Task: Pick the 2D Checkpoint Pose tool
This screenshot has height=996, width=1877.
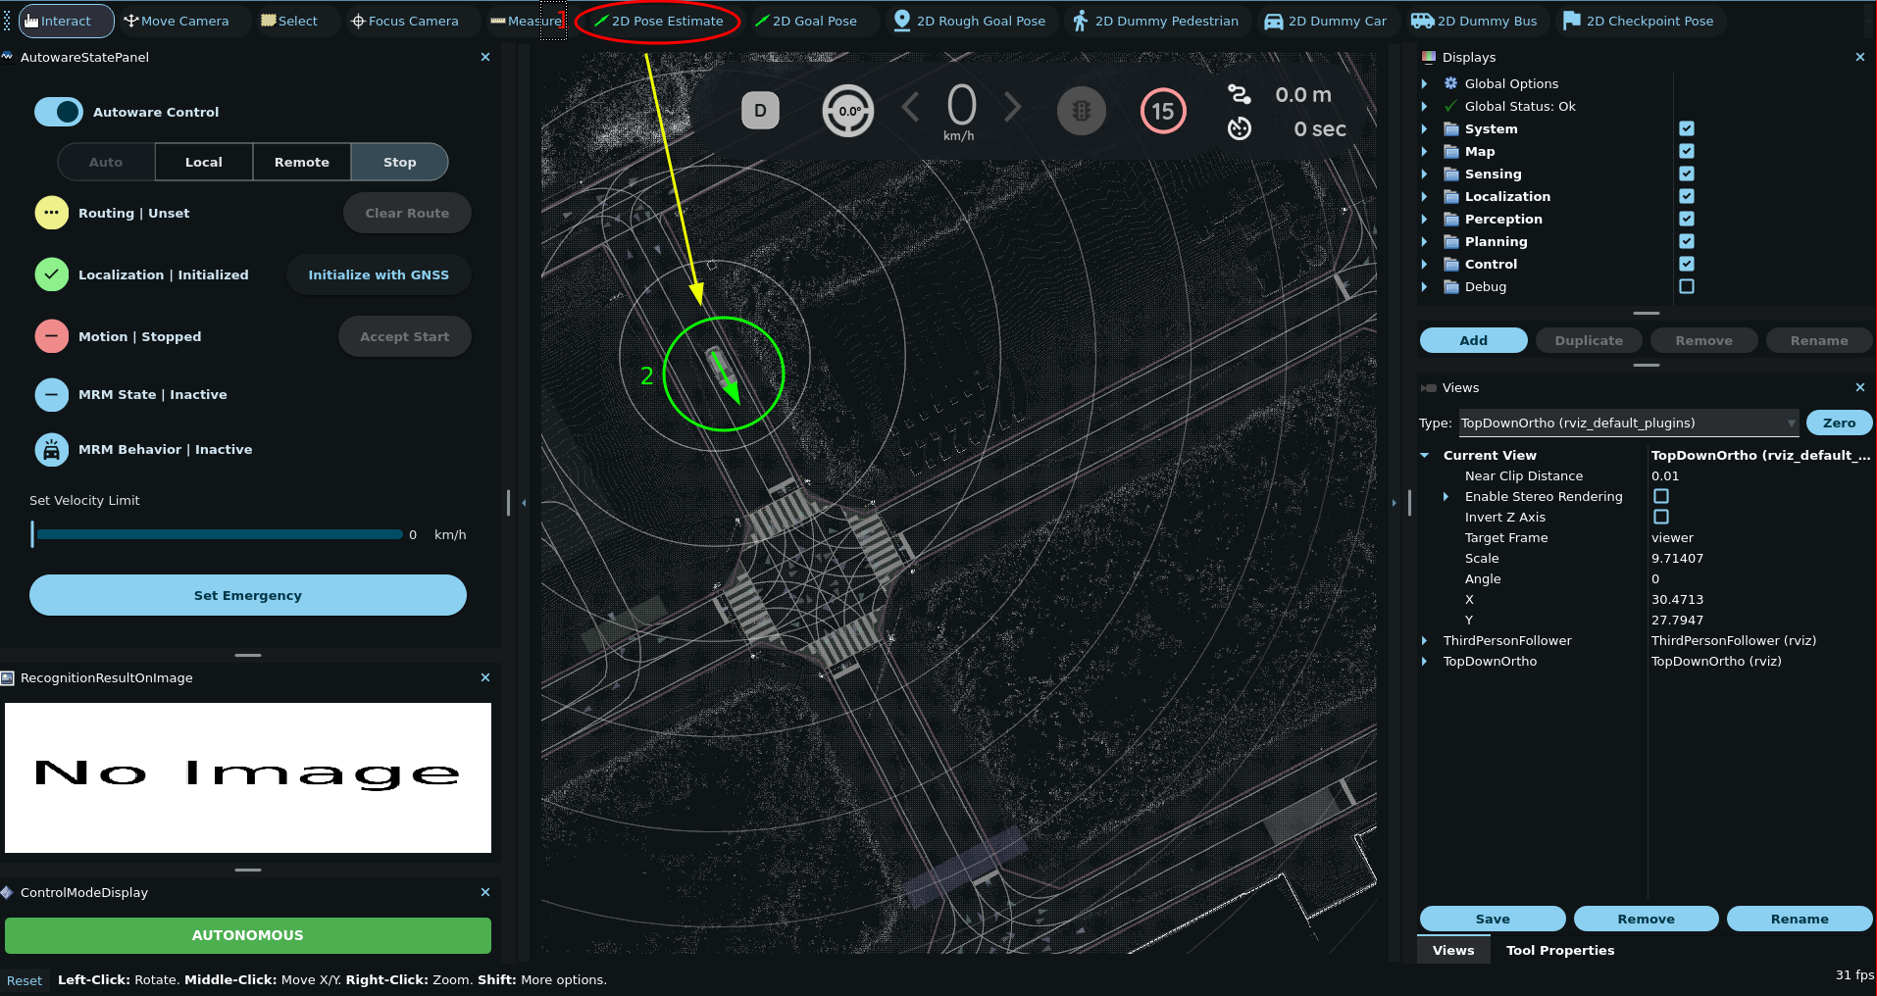Action: (1638, 21)
